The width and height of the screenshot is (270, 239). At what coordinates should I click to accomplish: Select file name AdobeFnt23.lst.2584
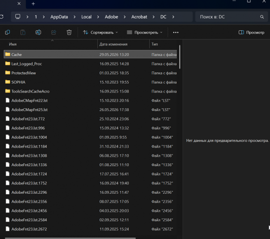(x=29, y=220)
